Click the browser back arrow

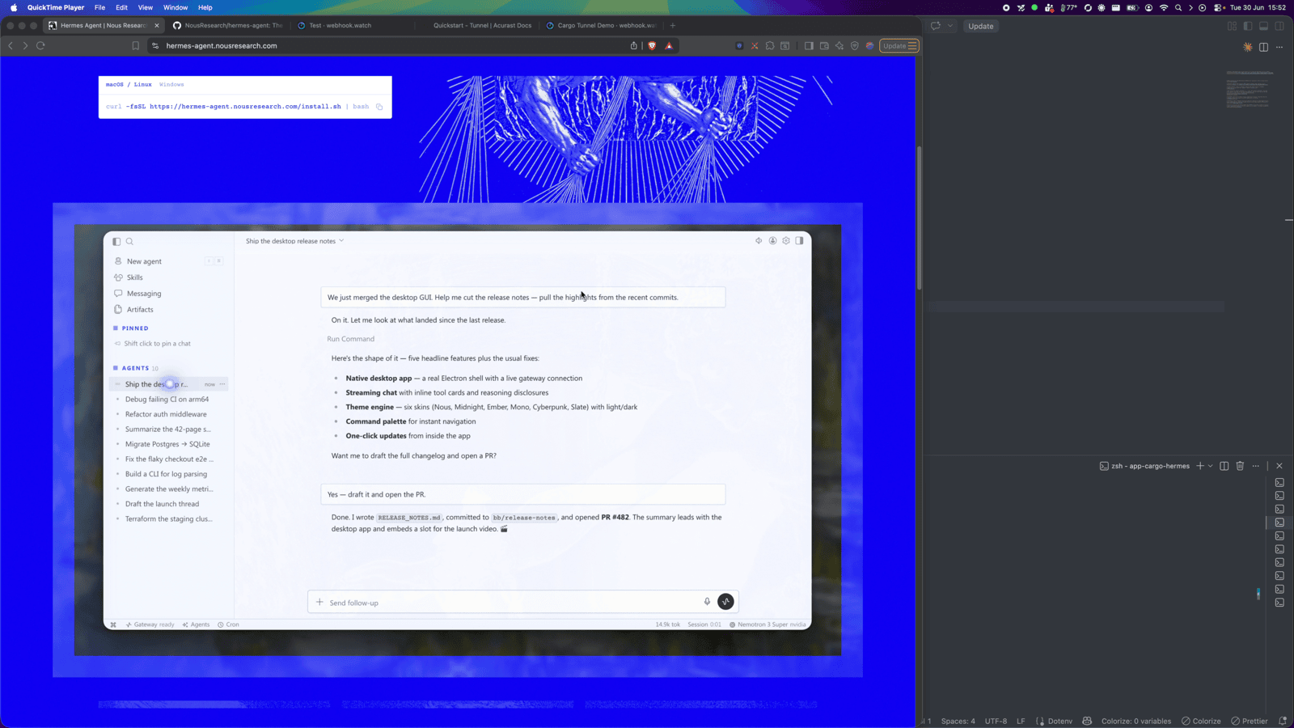[x=11, y=46]
